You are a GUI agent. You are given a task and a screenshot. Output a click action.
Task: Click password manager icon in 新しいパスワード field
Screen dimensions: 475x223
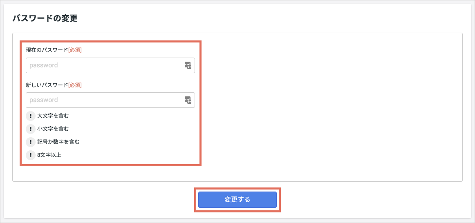[x=188, y=100]
